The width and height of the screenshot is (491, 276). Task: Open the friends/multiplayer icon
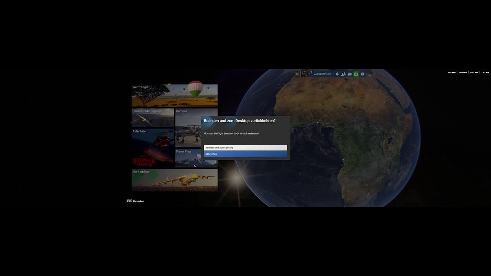pos(343,74)
